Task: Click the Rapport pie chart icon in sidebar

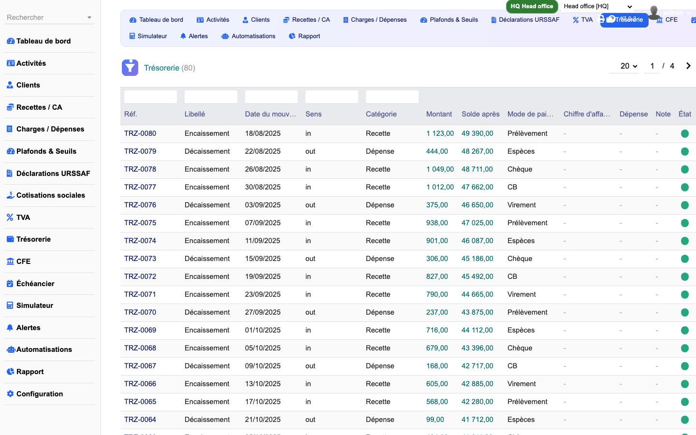Action: click(x=11, y=372)
